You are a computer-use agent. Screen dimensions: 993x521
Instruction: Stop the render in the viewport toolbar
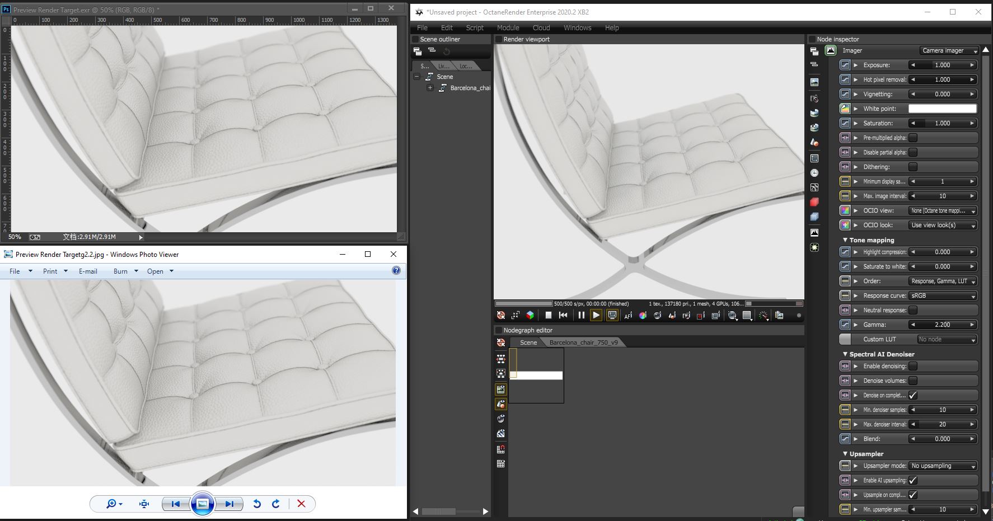click(x=549, y=315)
